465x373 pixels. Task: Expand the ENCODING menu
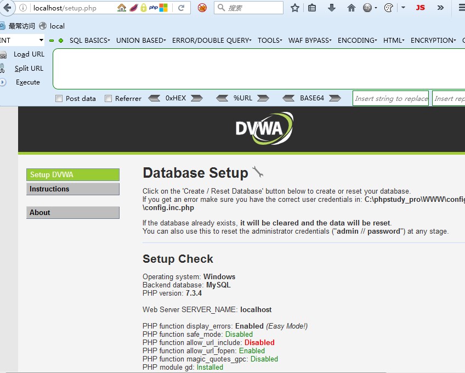point(358,41)
